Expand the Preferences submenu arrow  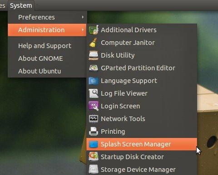click(x=83, y=17)
